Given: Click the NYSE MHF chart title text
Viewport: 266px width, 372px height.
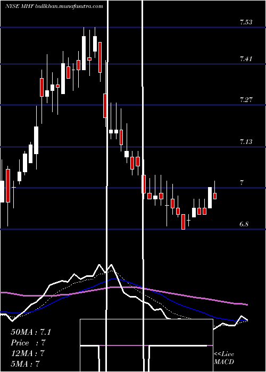Looking at the screenshot, I should pos(54,6).
